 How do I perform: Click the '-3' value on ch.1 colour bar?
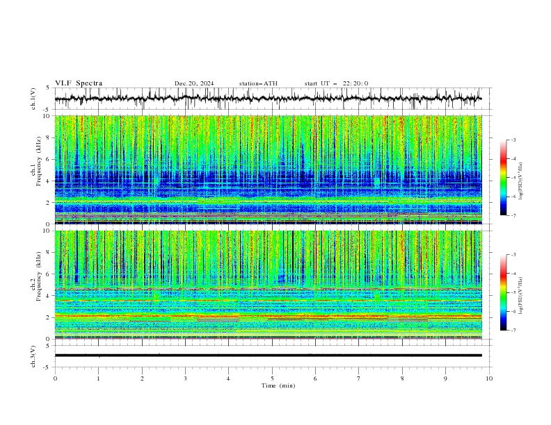pos(513,140)
